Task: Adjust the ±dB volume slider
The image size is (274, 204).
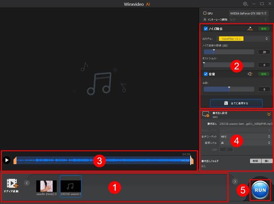Action: tap(229, 89)
